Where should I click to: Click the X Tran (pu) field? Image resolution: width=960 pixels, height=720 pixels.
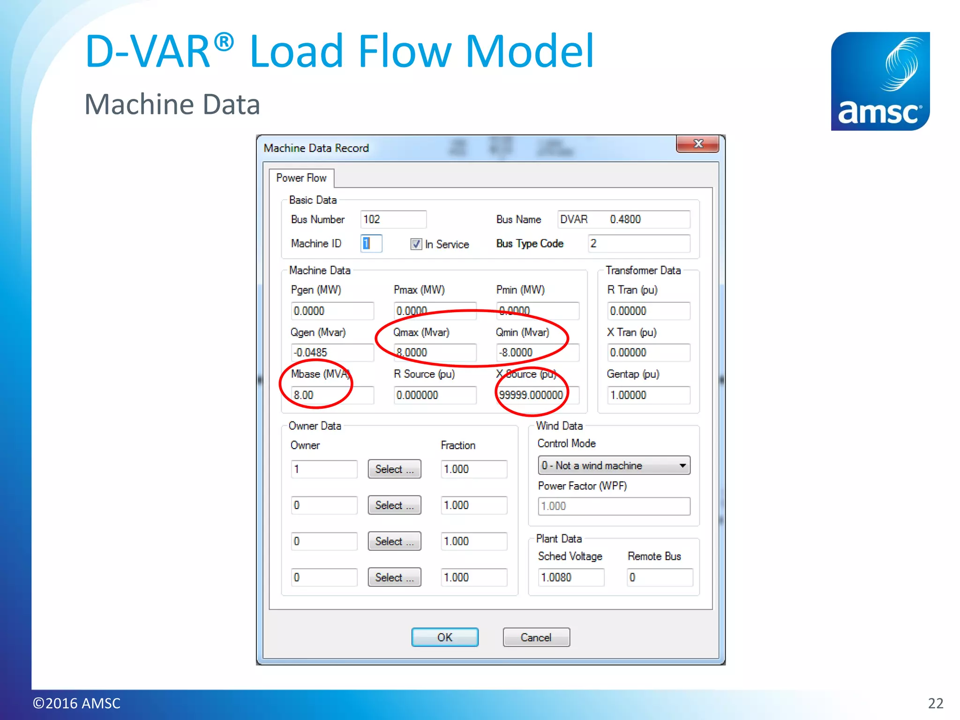[x=649, y=352]
